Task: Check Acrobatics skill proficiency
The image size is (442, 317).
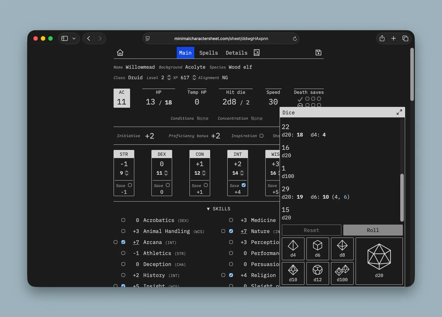Action: (123, 220)
